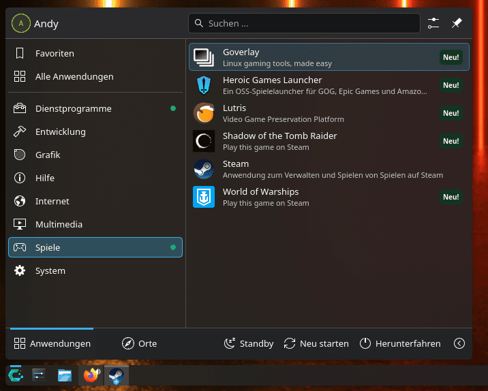Image resolution: width=488 pixels, height=391 pixels.
Task: Click the Hilfe info icon
Action: 20,178
